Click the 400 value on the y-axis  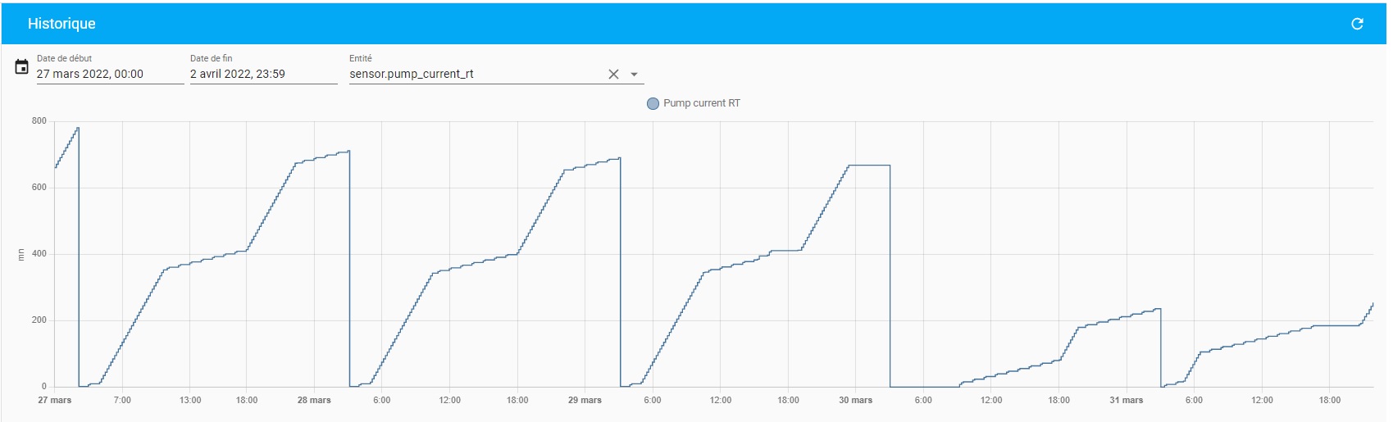point(39,253)
